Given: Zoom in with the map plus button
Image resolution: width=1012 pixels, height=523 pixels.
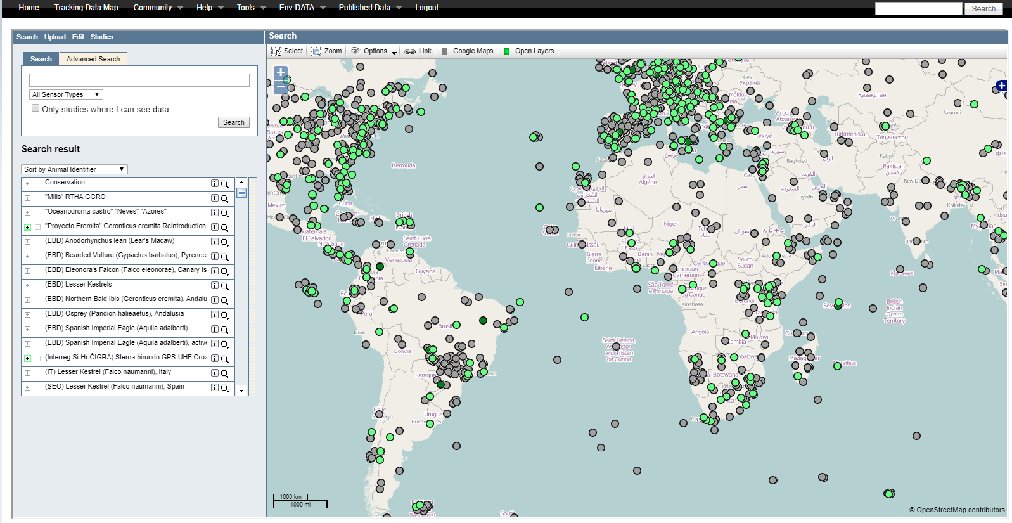Looking at the screenshot, I should point(281,72).
